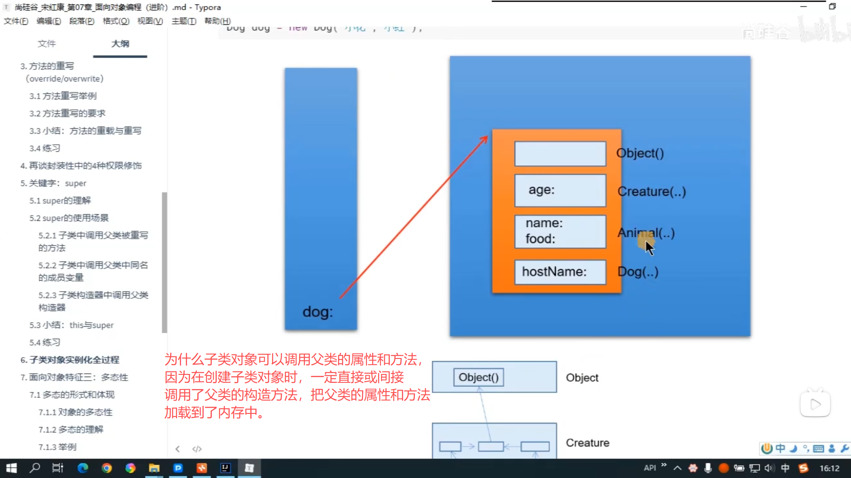Jump to 6. 子类对象实例化全过程 heading
This screenshot has height=478, width=851.
tap(70, 360)
